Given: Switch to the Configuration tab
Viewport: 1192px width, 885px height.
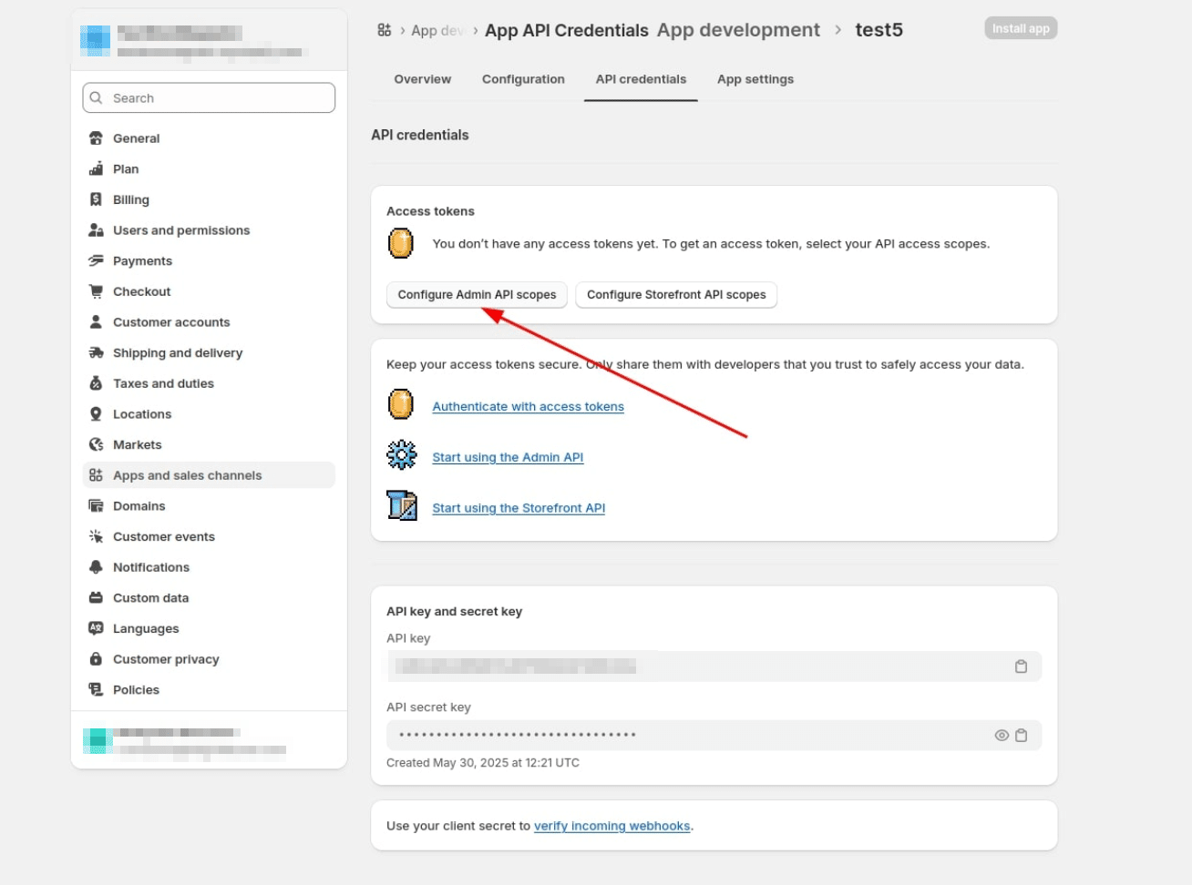Looking at the screenshot, I should (523, 79).
